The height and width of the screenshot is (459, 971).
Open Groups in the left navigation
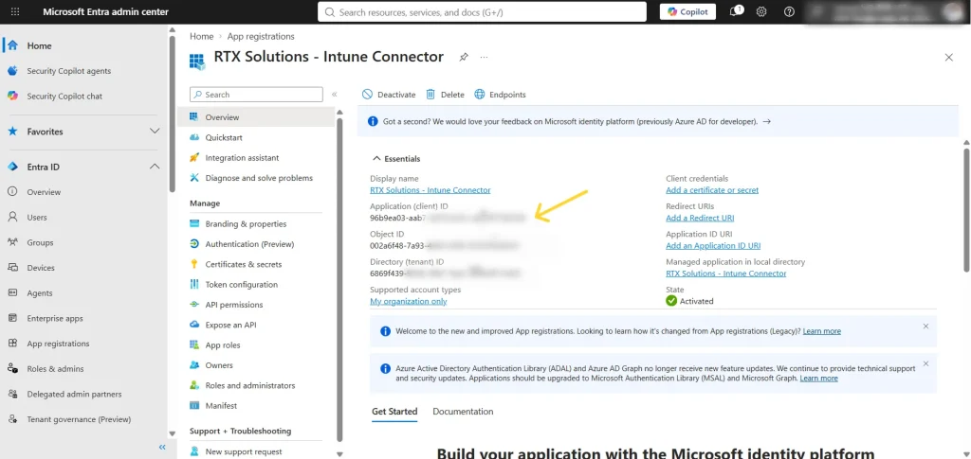40,243
